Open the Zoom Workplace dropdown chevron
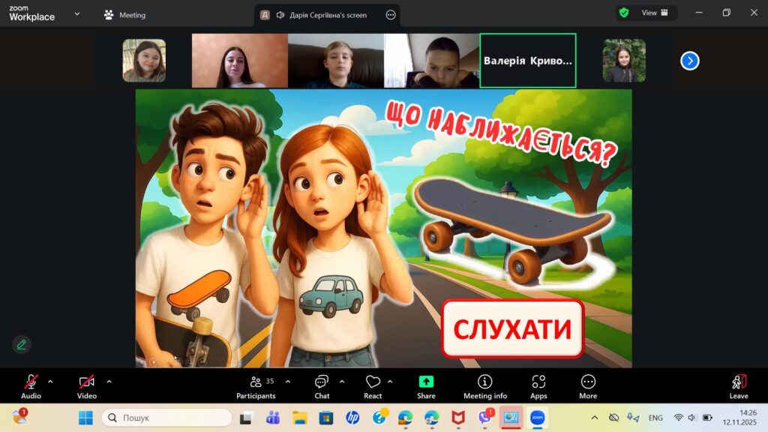The image size is (768, 432). pos(76,13)
